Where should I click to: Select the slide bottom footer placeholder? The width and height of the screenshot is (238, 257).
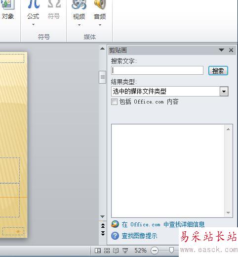13,231
